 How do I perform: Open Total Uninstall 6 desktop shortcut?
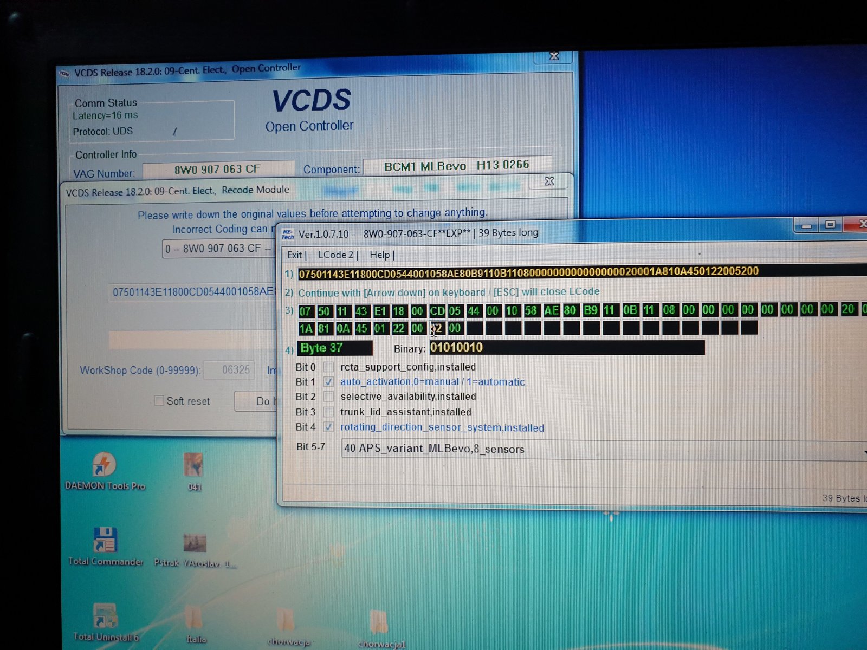coord(106,622)
